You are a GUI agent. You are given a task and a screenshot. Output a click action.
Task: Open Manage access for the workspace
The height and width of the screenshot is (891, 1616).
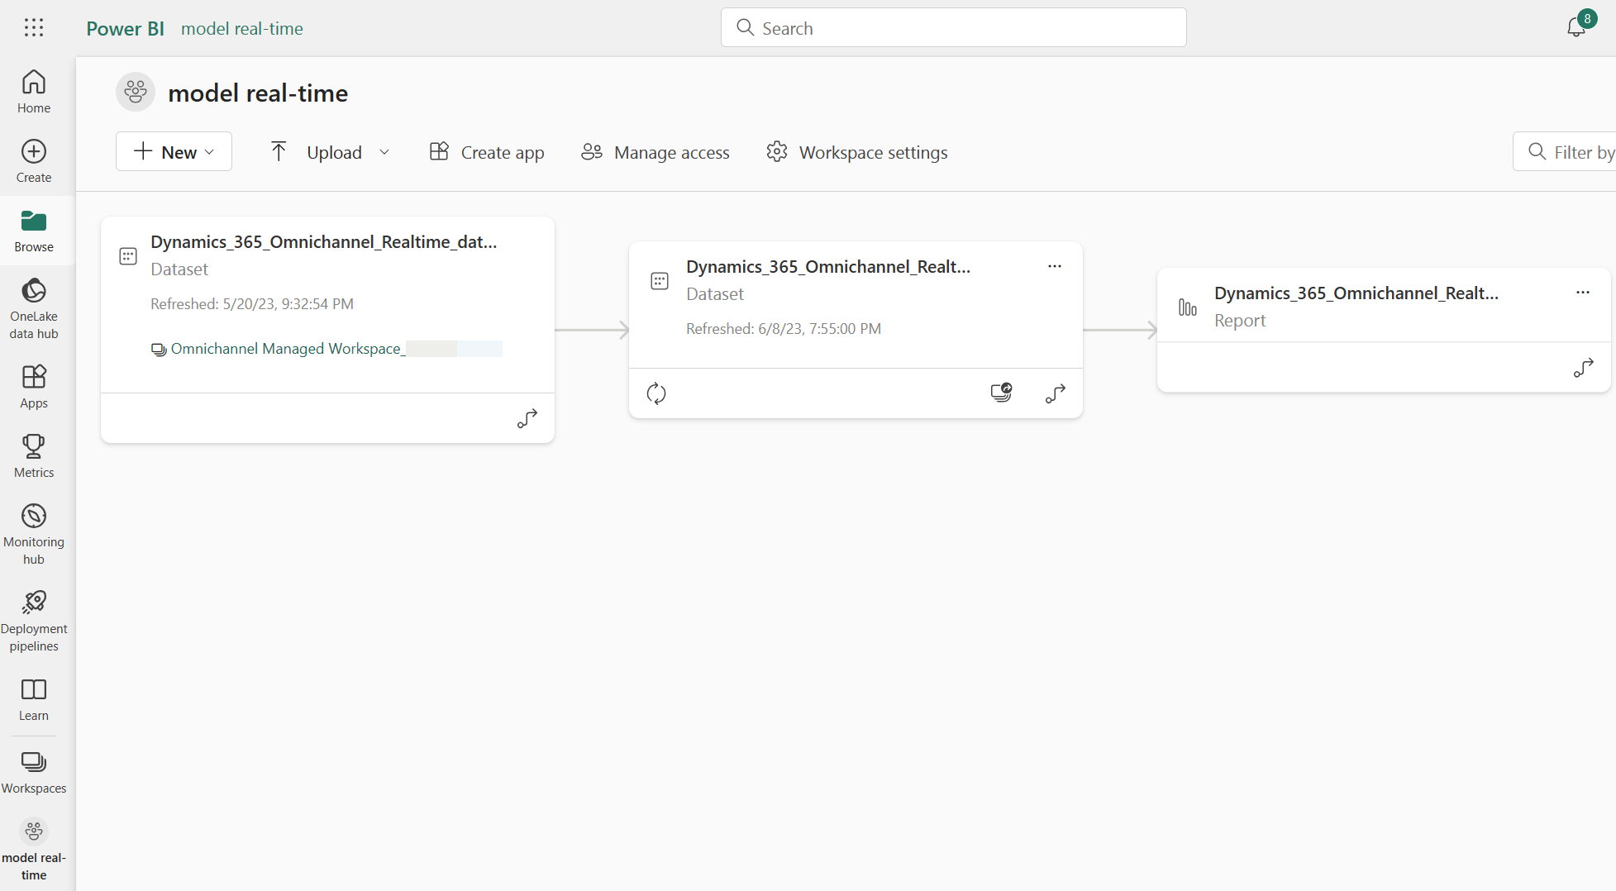pyautogui.click(x=655, y=152)
